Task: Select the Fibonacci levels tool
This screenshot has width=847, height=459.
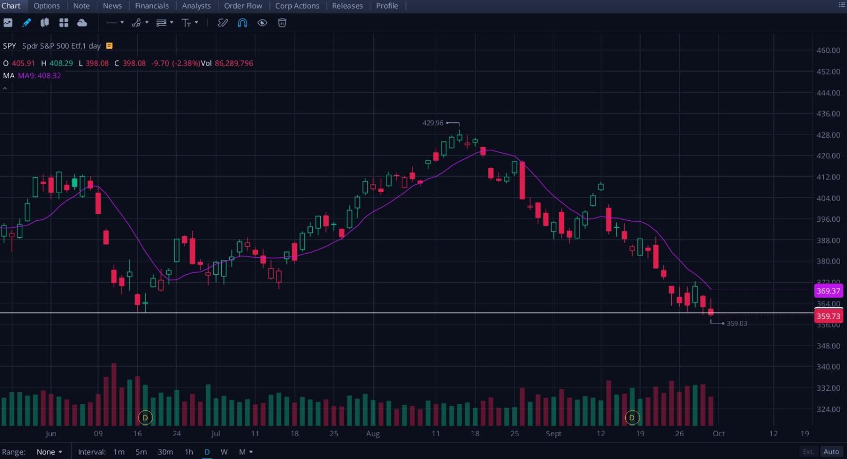Action: point(161,23)
